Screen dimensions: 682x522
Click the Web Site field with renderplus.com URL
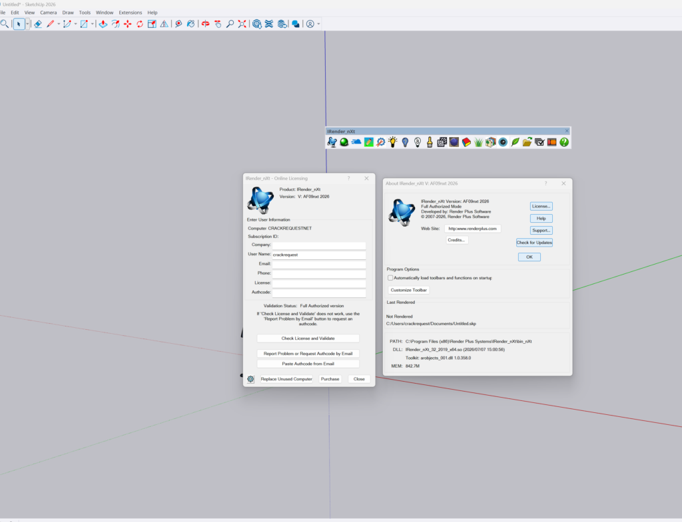(x=472, y=229)
